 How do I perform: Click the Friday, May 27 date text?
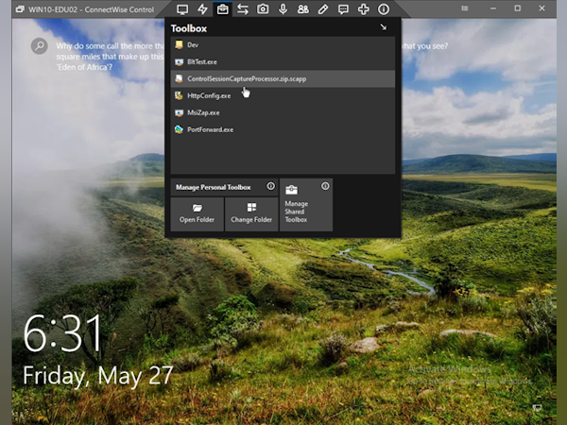click(x=98, y=376)
